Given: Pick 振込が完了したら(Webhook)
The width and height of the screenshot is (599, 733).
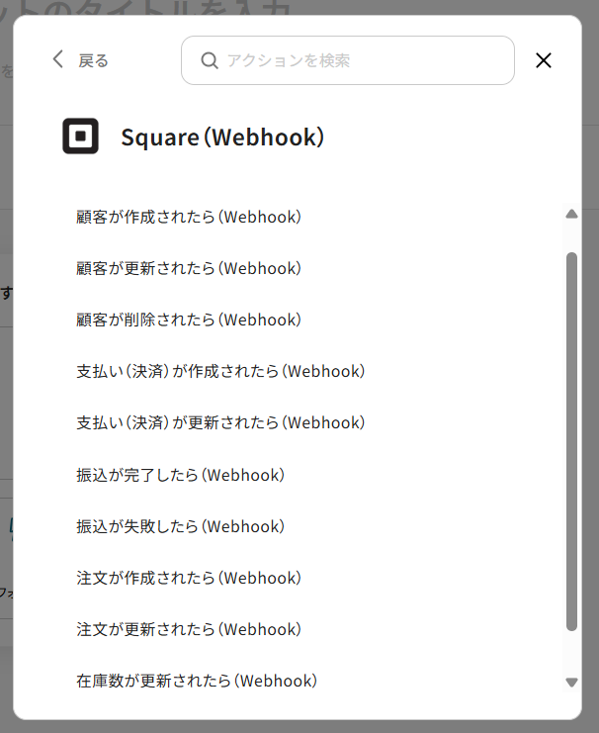Looking at the screenshot, I should (180, 475).
